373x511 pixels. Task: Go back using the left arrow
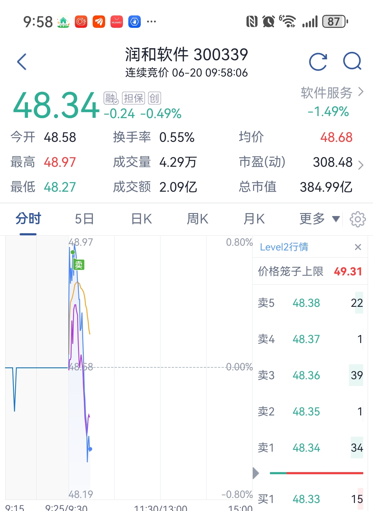point(22,62)
